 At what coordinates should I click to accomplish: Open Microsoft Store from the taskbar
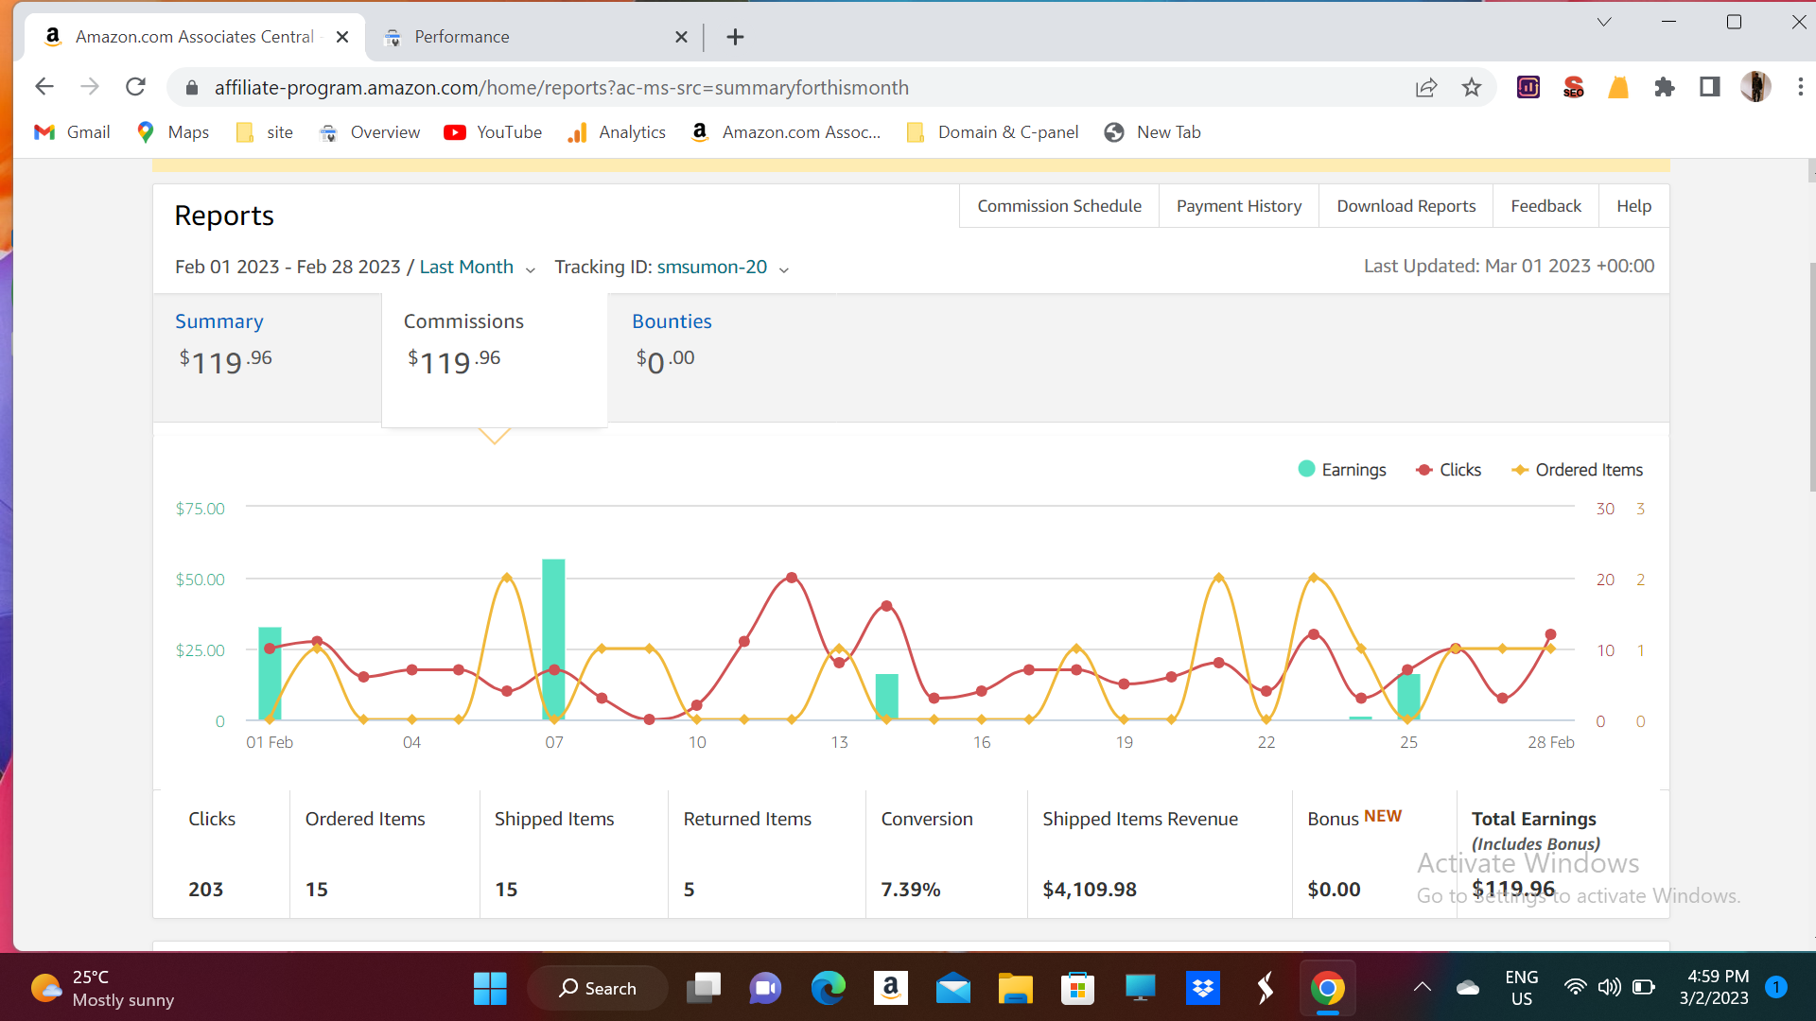point(1077,989)
